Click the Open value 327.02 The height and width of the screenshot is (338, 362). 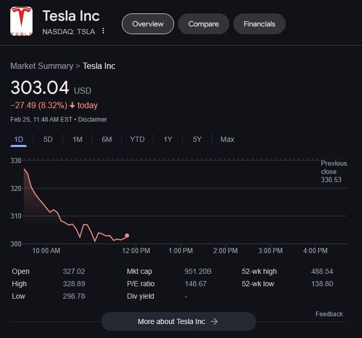(74, 271)
